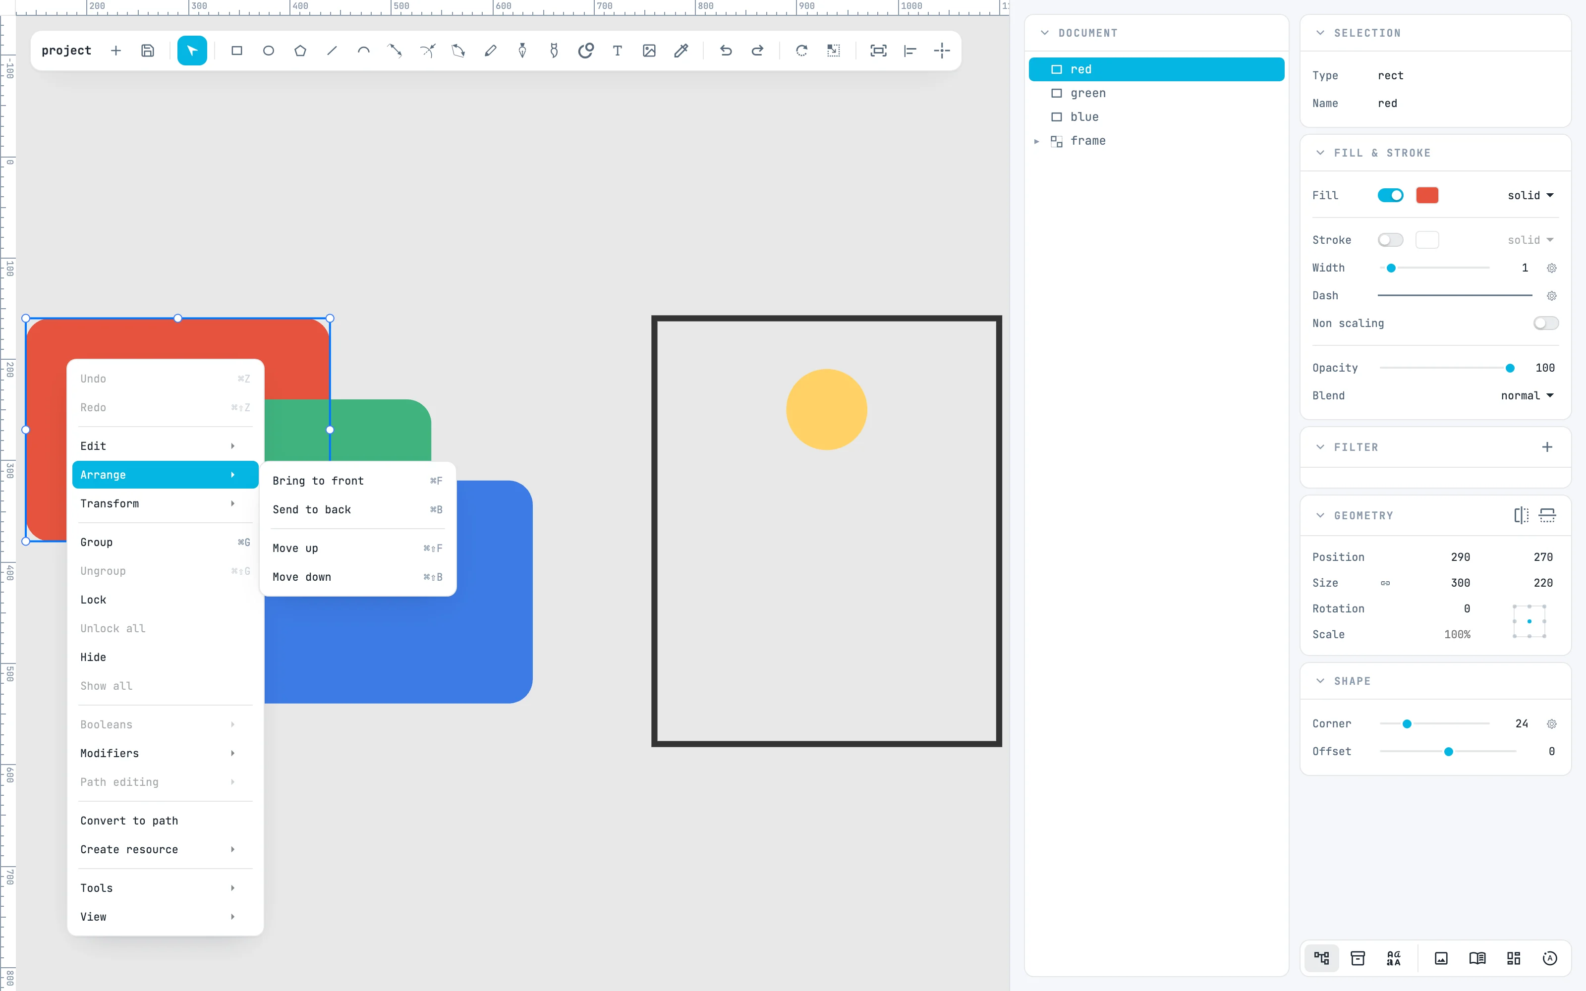Select the polygon tool
The height and width of the screenshot is (991, 1586).
(300, 51)
